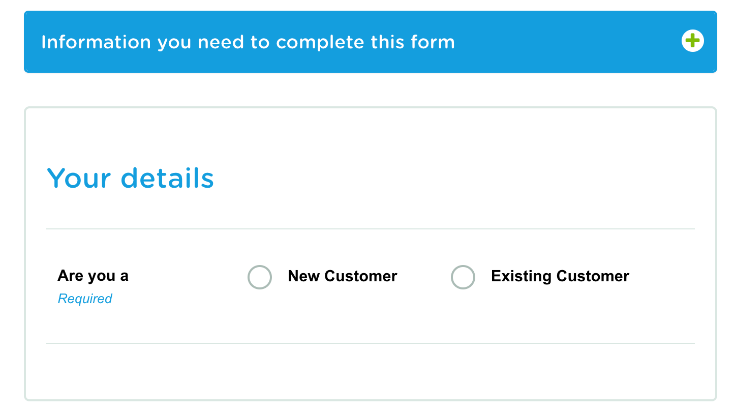Screen dimensions: 735x411
Task: Open the blue information banner
Action: point(371,42)
